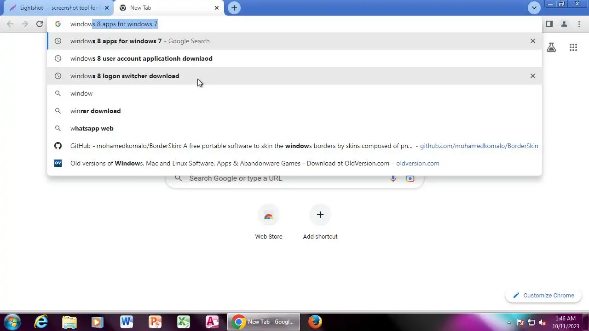The height and width of the screenshot is (331, 589).
Task: Select the New Tab tab
Action: (x=168, y=8)
